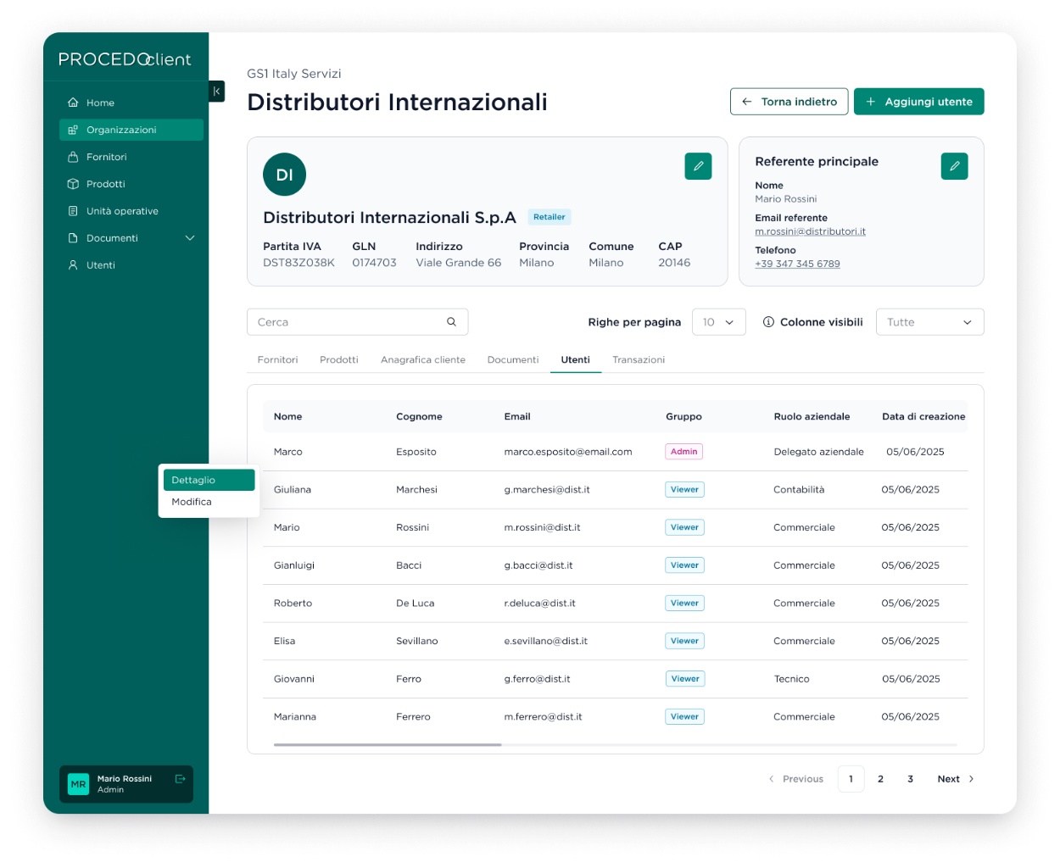This screenshot has width=1060, height=868.
Task: Click e.sevillano@dist.it email cell
Action: click(x=546, y=641)
